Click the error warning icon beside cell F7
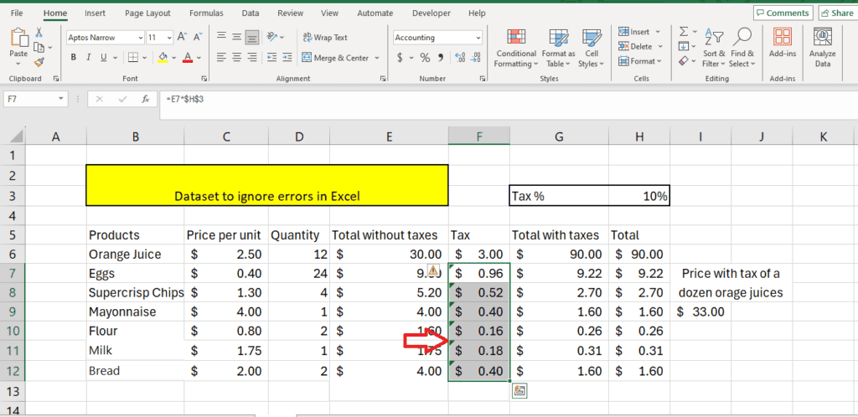Viewport: 858px width, 417px height. 434,270
